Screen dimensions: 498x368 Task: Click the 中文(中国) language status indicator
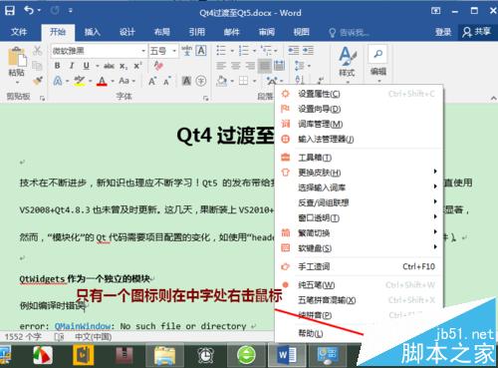click(94, 337)
